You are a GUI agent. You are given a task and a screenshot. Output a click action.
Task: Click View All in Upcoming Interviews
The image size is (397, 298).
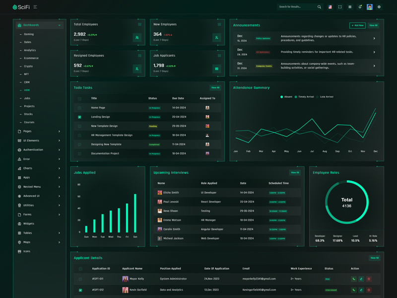coord(295,173)
